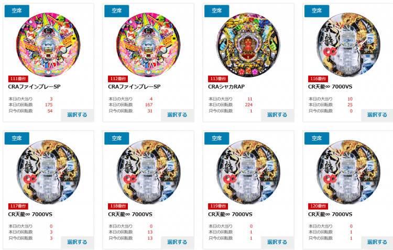Click the select button for machine 111

77,115
